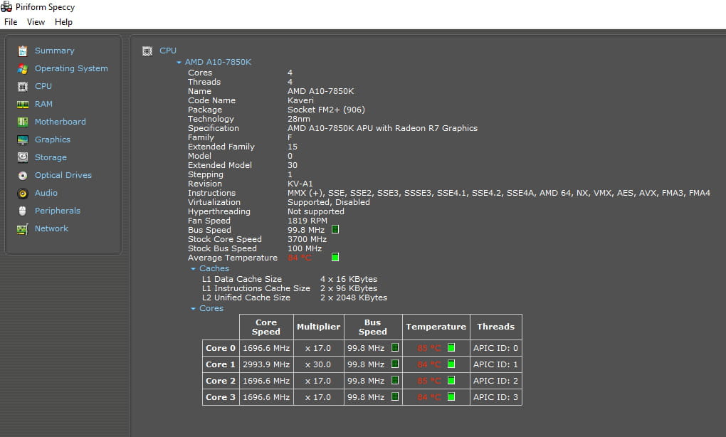
Task: Go to the Audio section
Action: (x=46, y=193)
